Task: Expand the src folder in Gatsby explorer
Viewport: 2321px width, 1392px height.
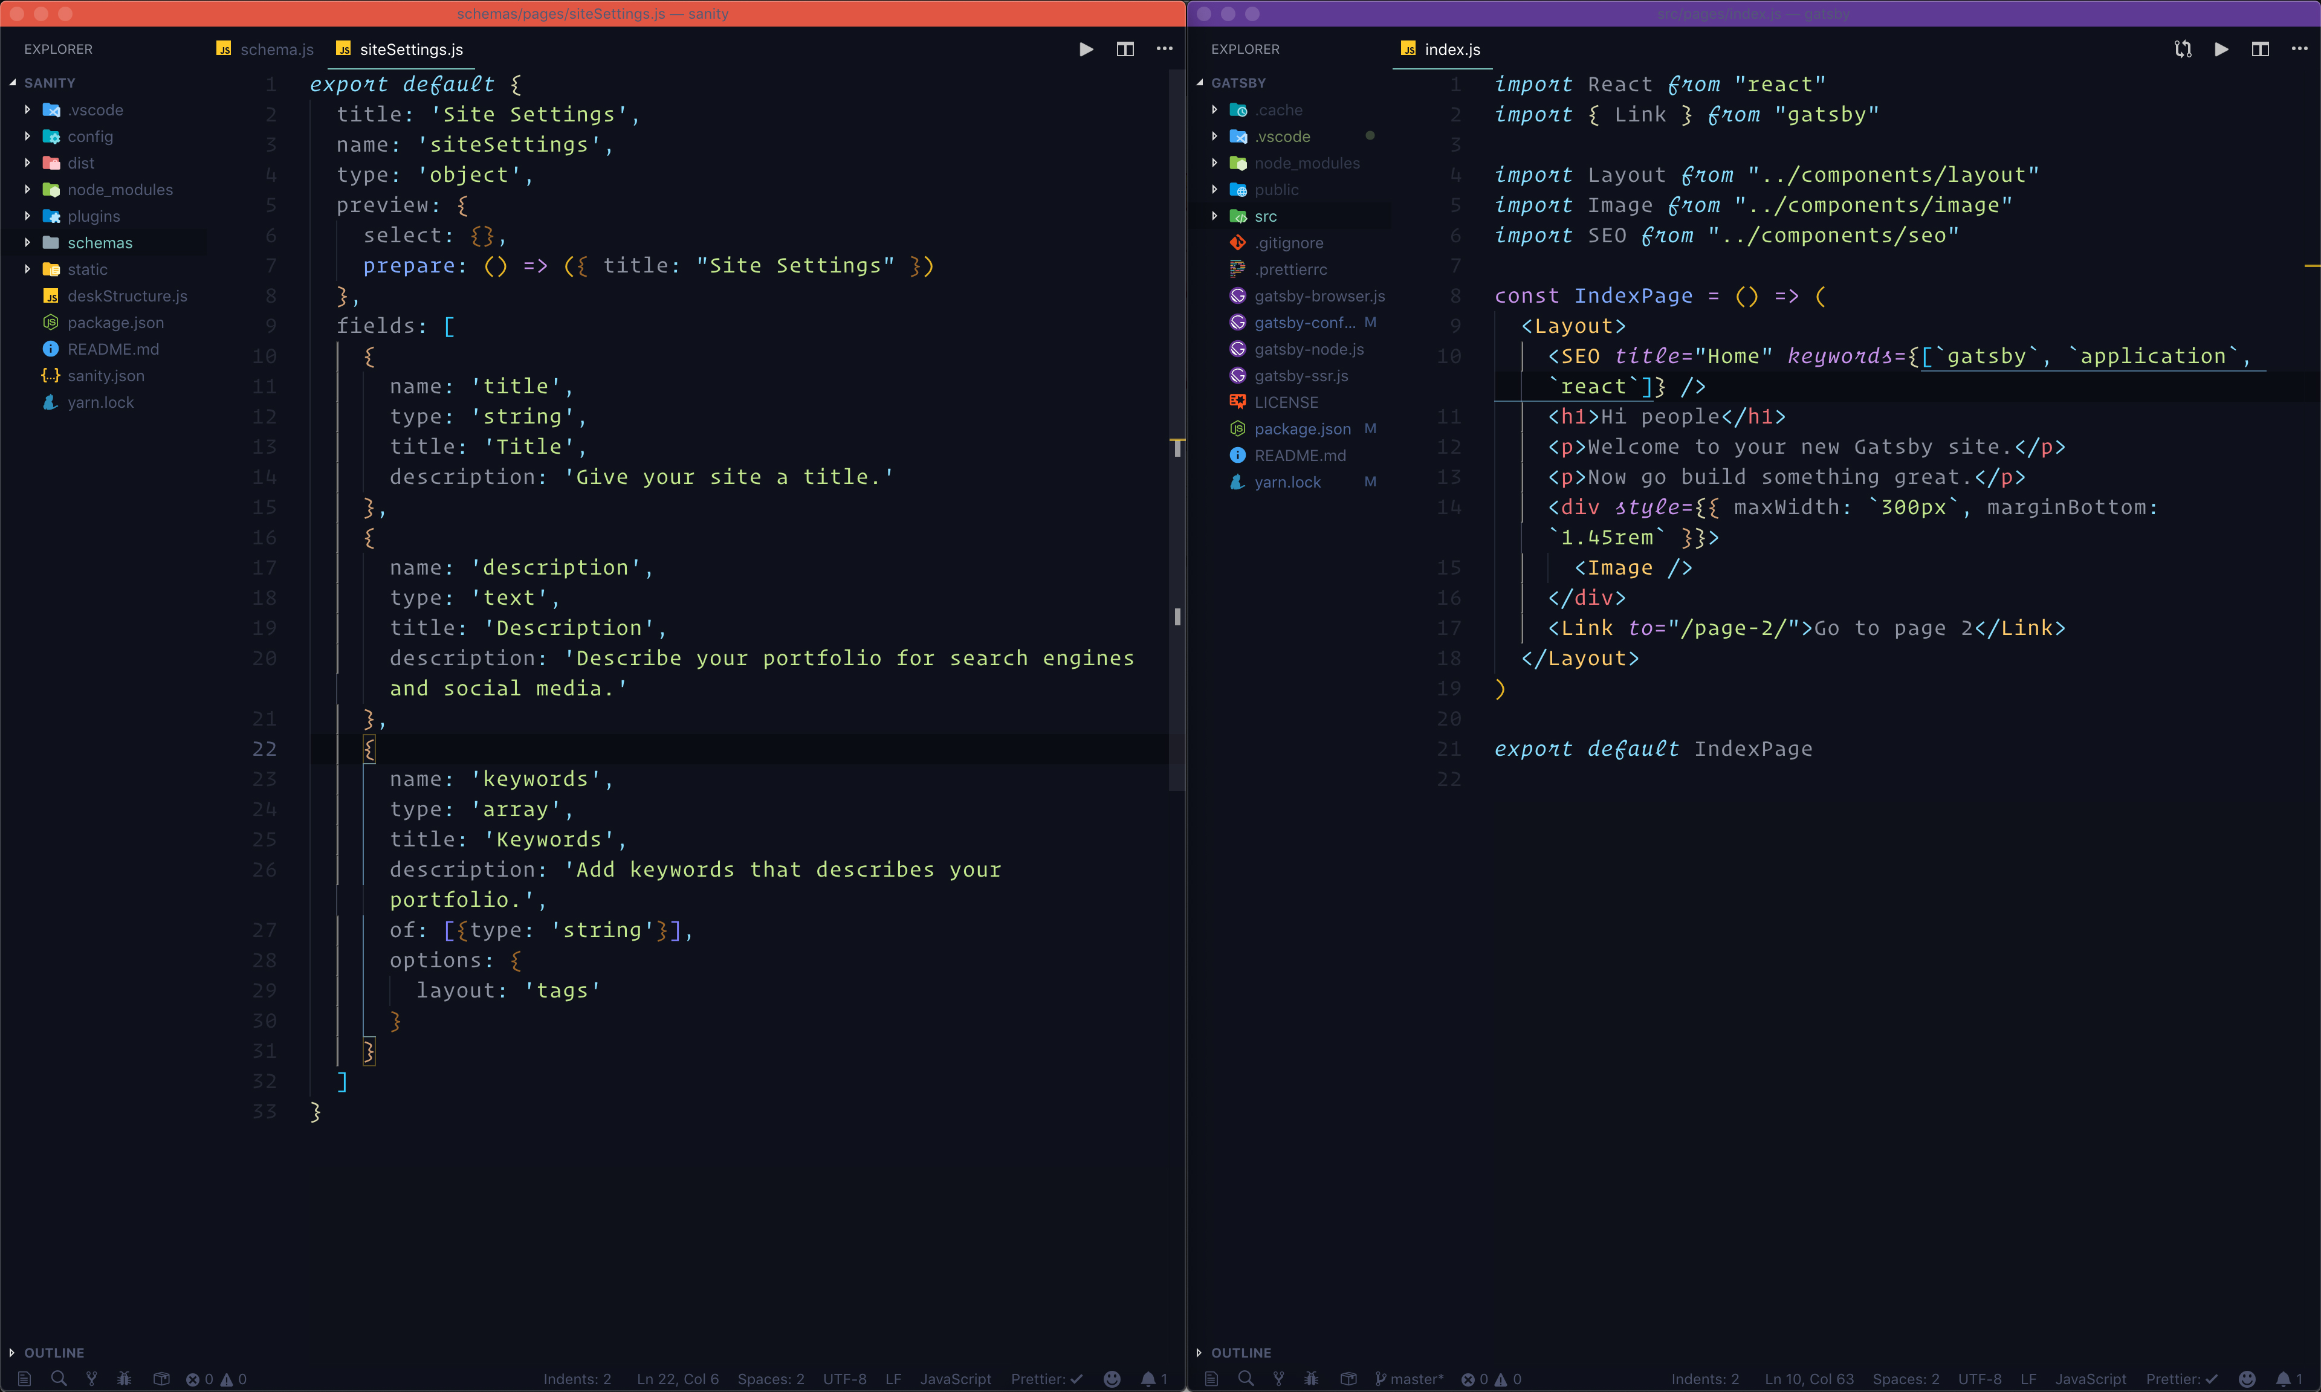Action: click(1266, 217)
